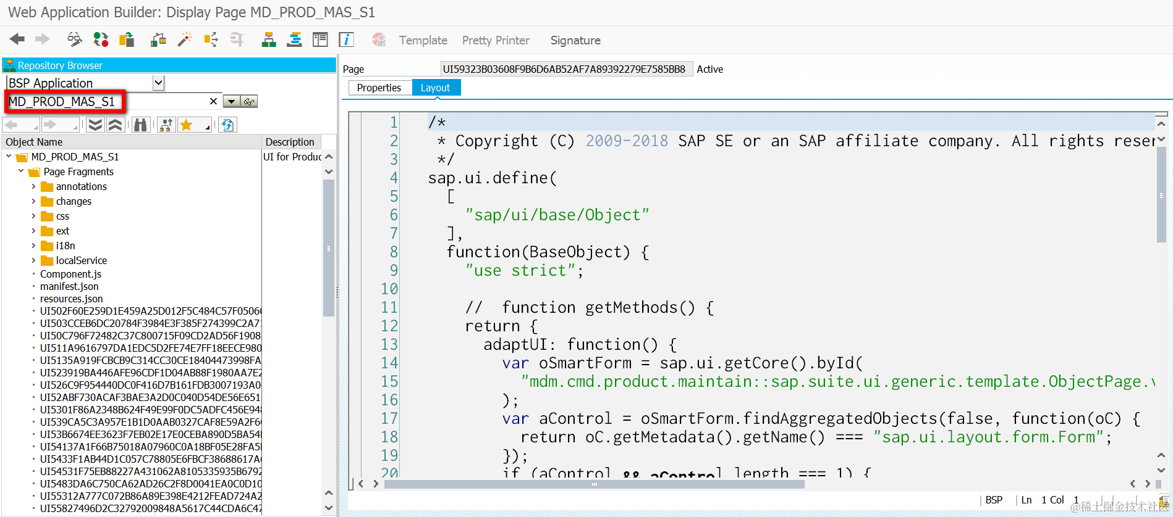
Task: Expand all nodes with the double-down arrows
Action: pyautogui.click(x=95, y=125)
